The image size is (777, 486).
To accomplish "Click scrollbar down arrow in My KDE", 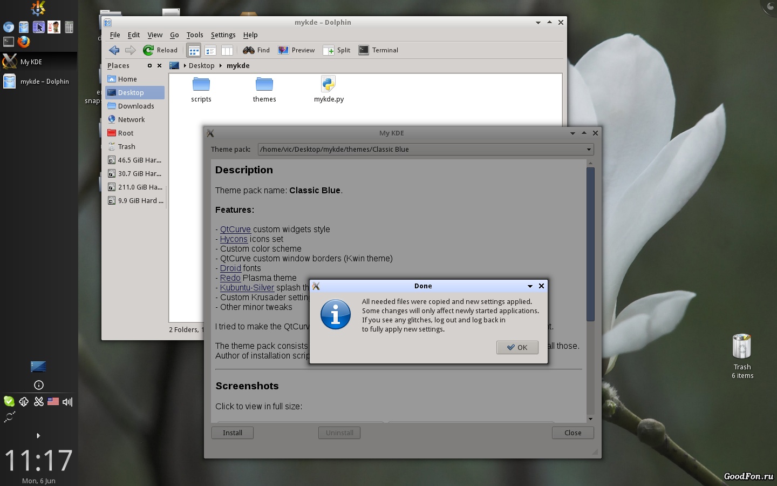I will [x=590, y=419].
